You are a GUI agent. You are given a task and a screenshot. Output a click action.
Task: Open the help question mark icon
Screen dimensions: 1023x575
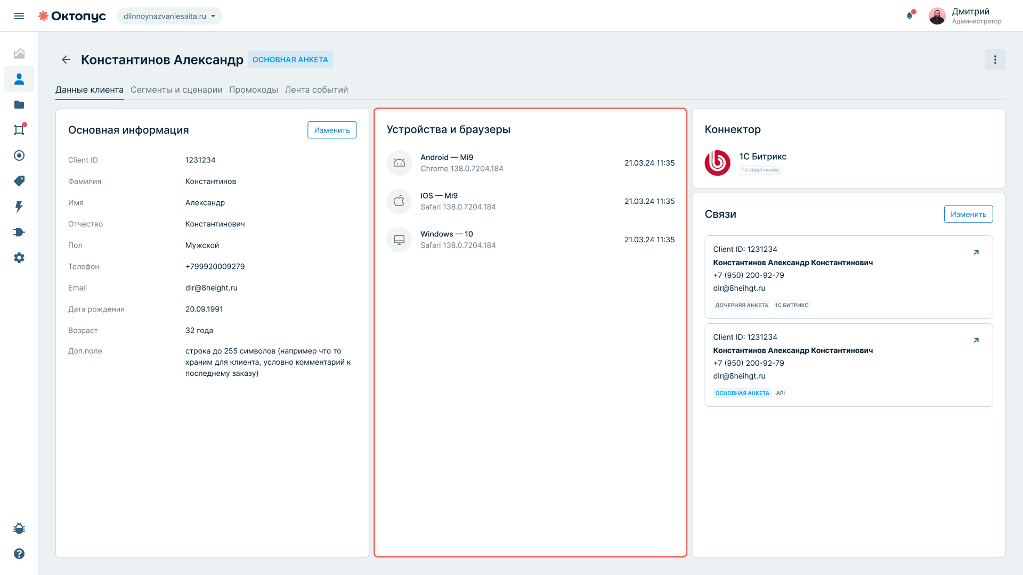(x=19, y=554)
